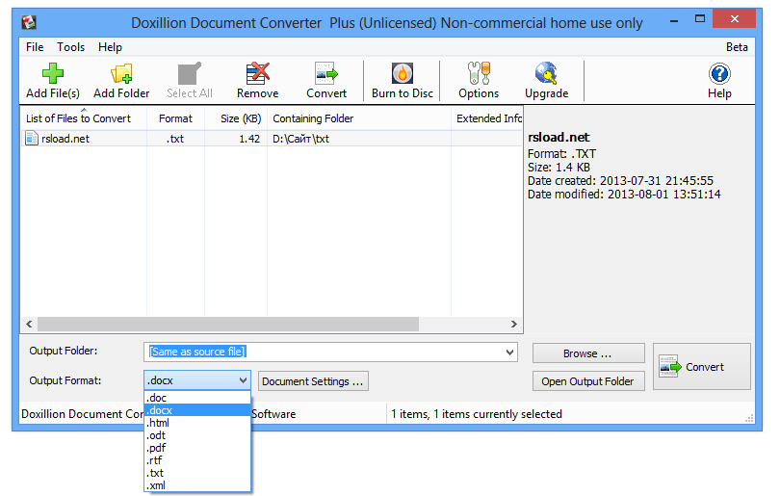The height and width of the screenshot is (496, 780).
Task: Choose .txt output format
Action: [197, 473]
